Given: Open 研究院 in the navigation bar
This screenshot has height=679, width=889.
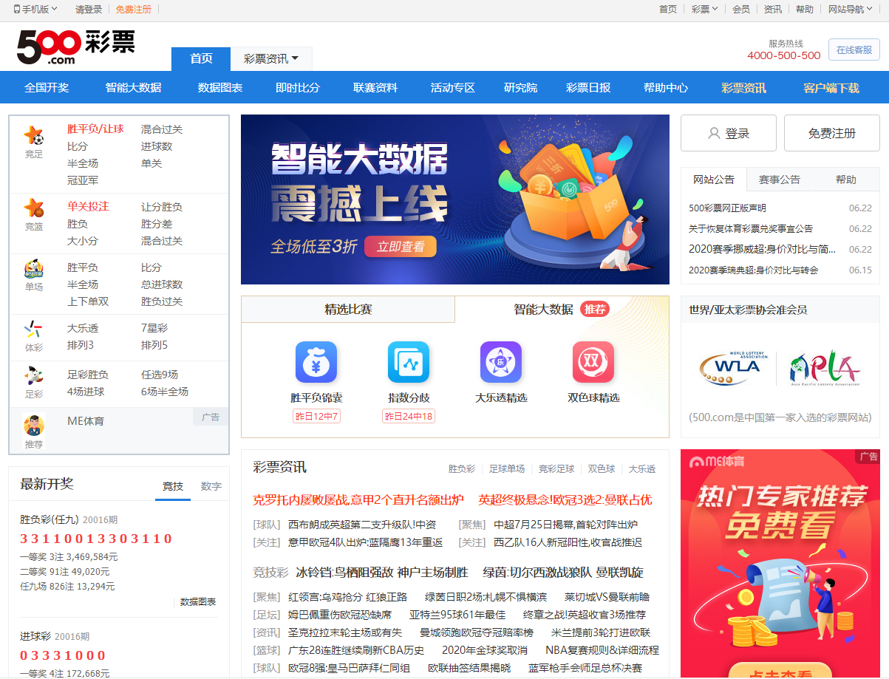Looking at the screenshot, I should click(x=521, y=87).
